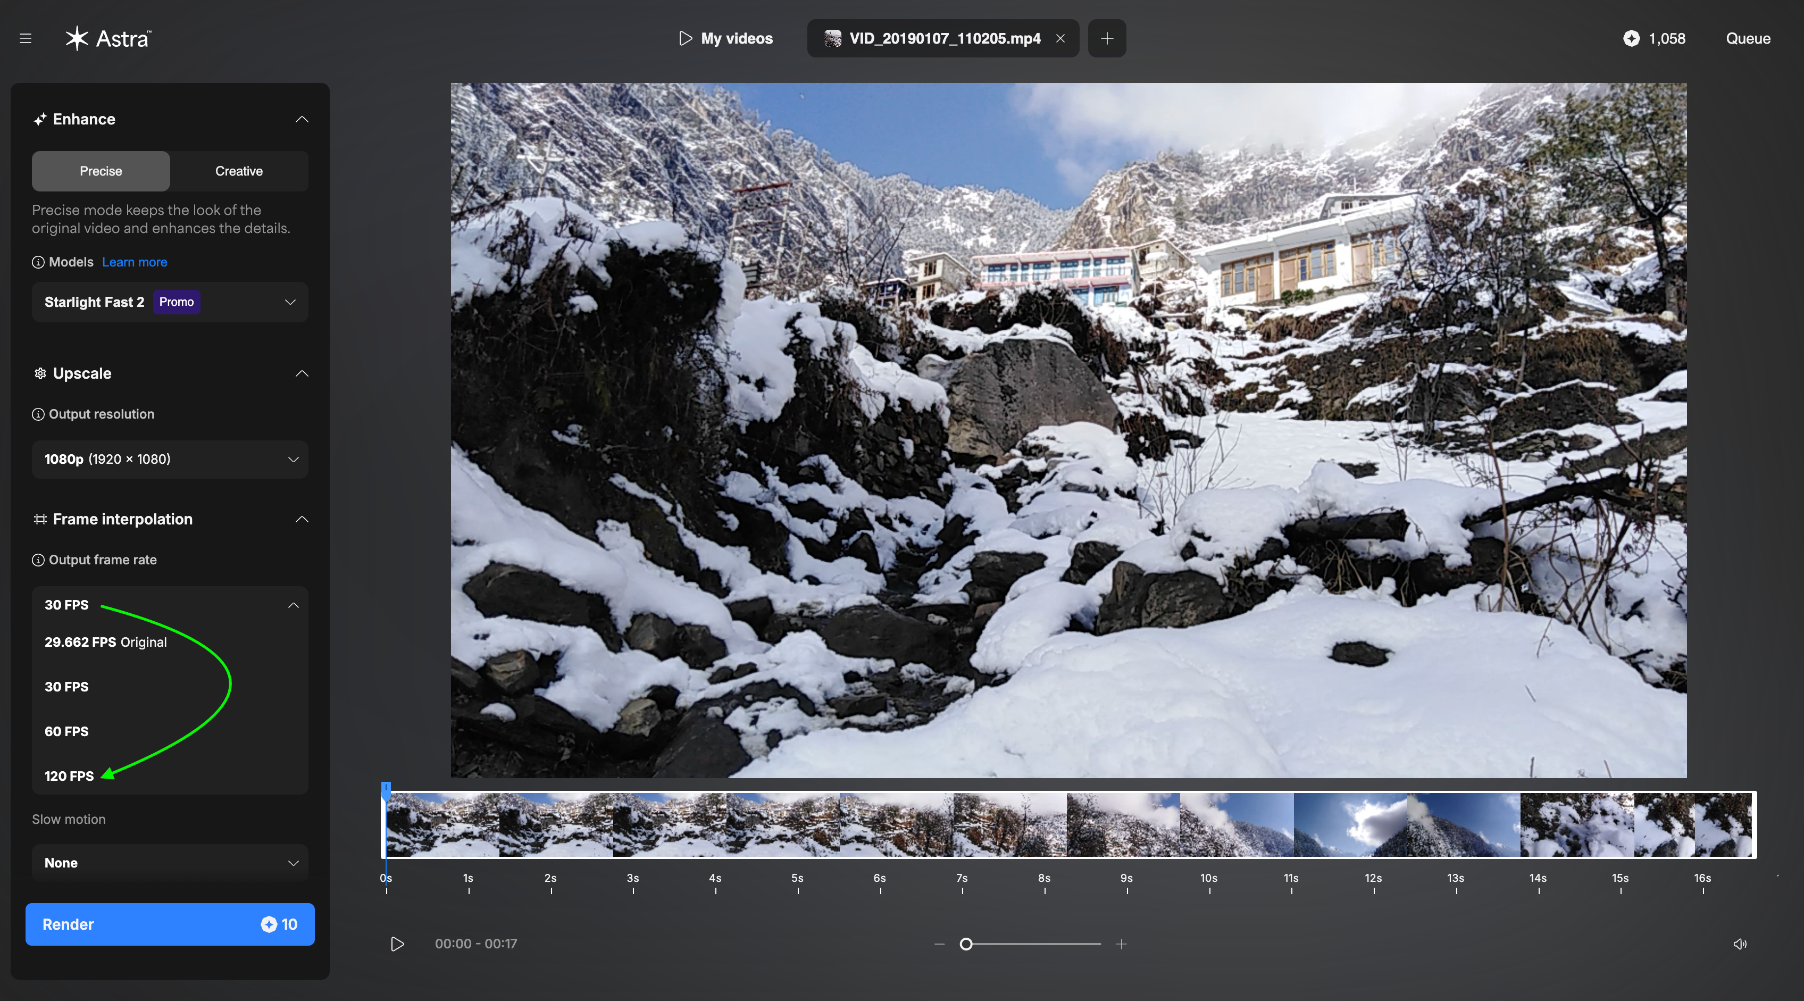Select the 120 FPS option
The image size is (1804, 1001).
(x=69, y=775)
